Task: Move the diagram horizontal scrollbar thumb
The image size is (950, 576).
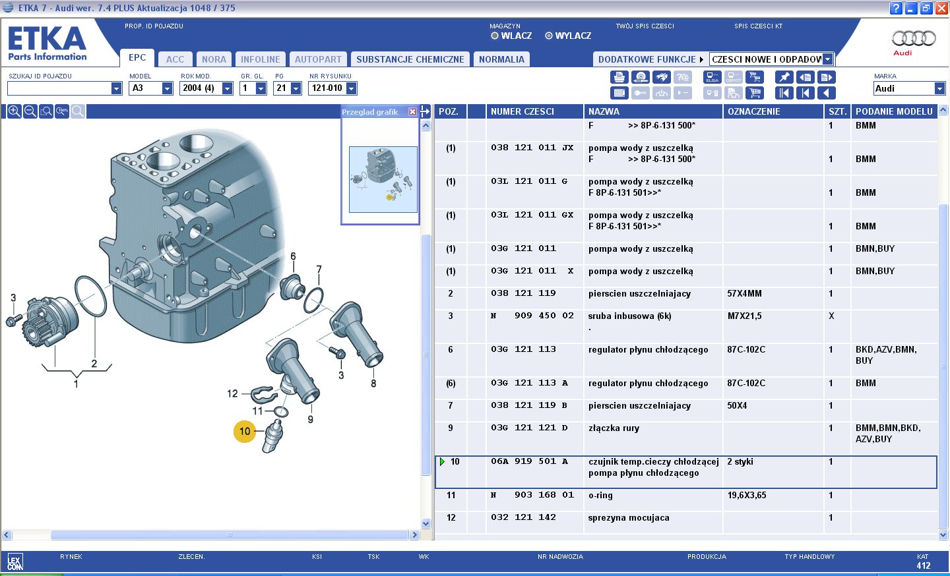Action: click(x=230, y=534)
